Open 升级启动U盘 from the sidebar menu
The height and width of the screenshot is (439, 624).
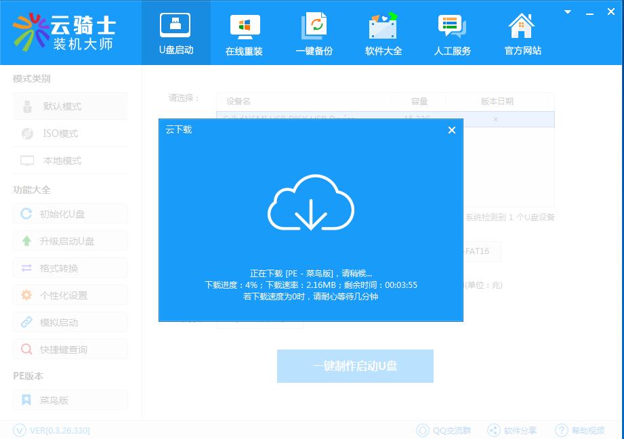point(70,241)
